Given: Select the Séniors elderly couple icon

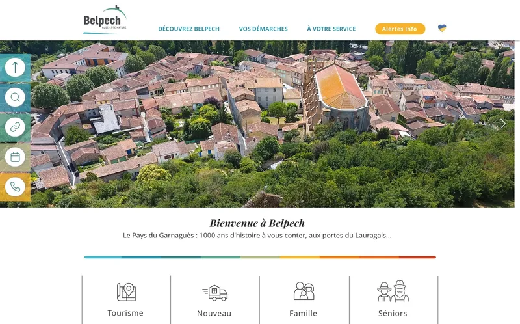Looking at the screenshot, I should (x=393, y=291).
